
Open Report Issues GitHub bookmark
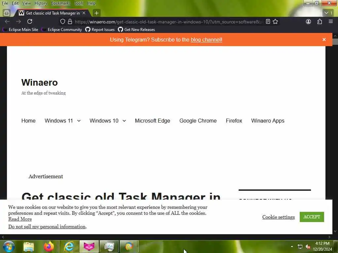pos(100,29)
